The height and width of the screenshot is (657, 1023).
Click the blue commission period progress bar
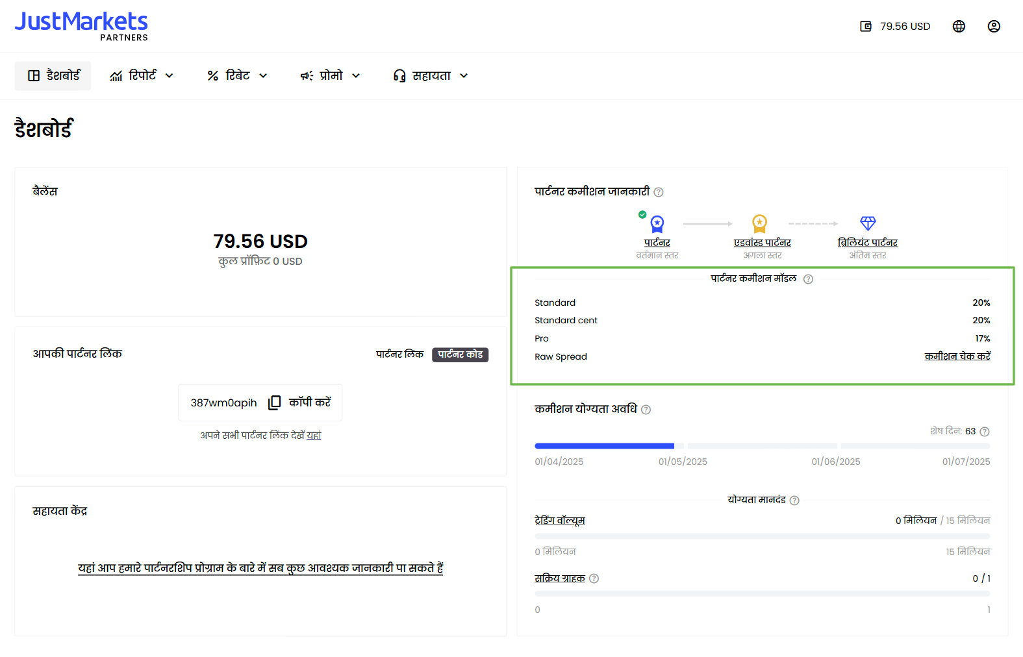click(604, 446)
